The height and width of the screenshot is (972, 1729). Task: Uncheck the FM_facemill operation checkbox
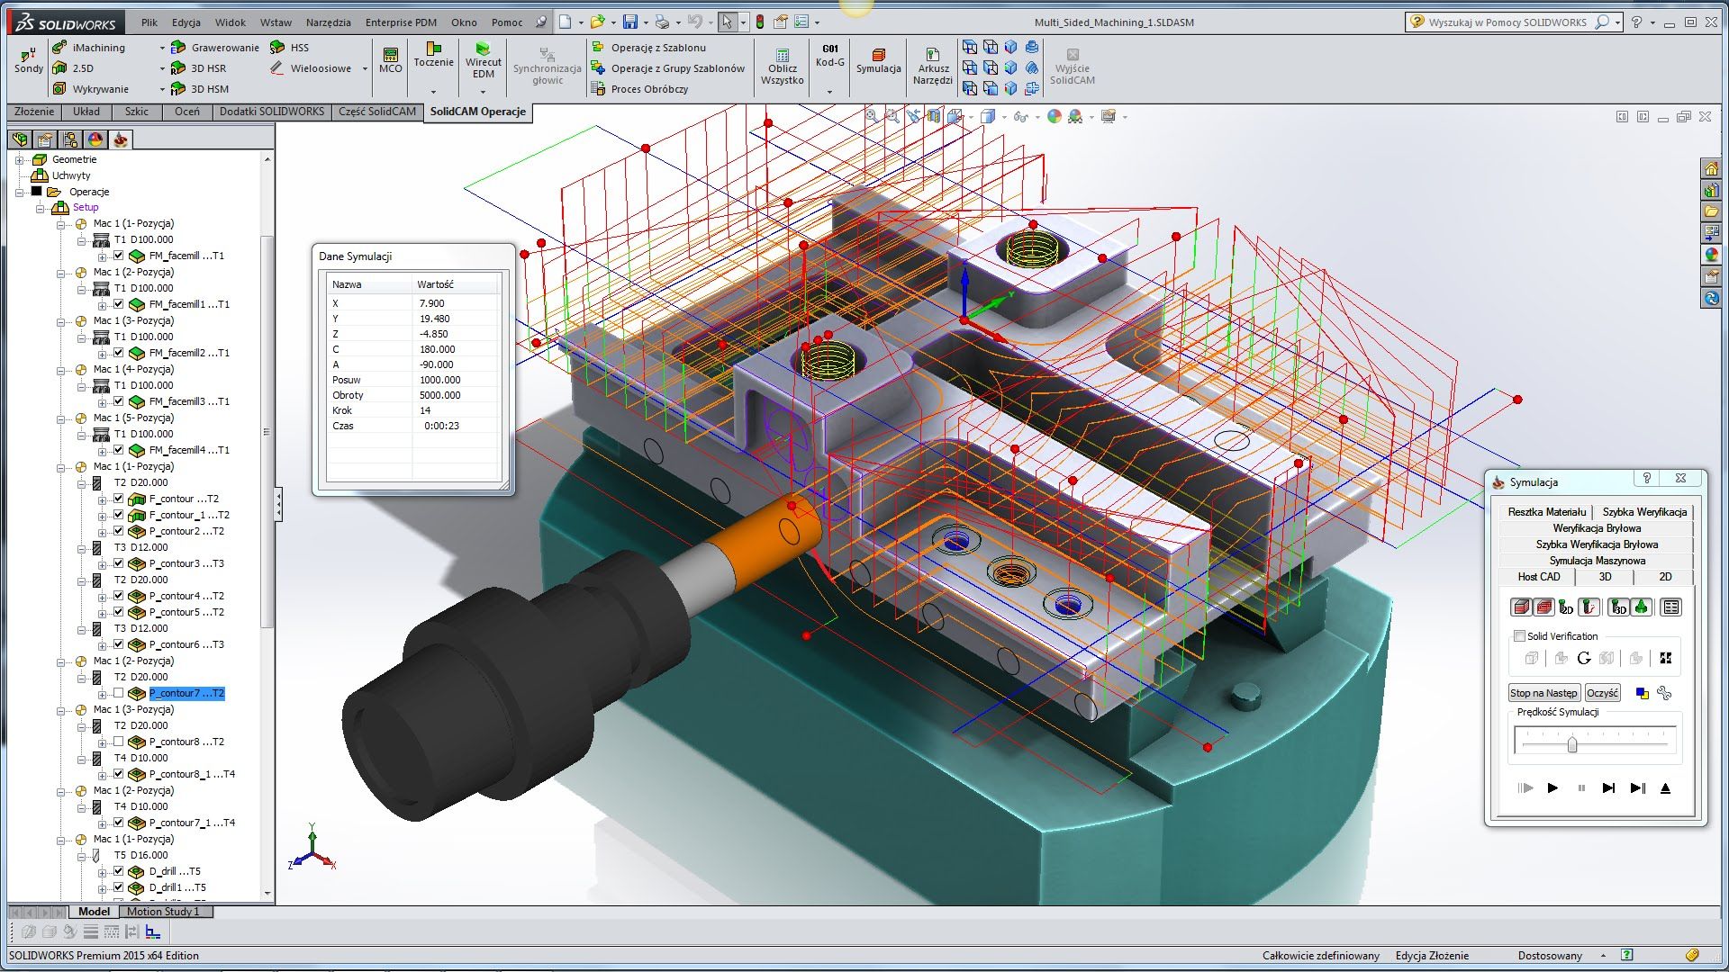click(x=118, y=256)
